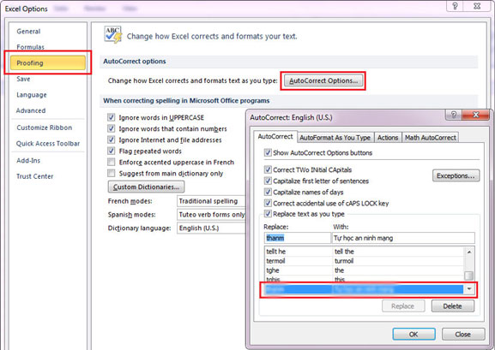Click the disabled Replace button

[x=403, y=306]
